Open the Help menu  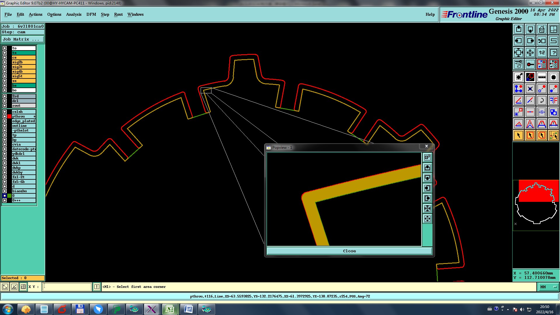click(x=430, y=14)
